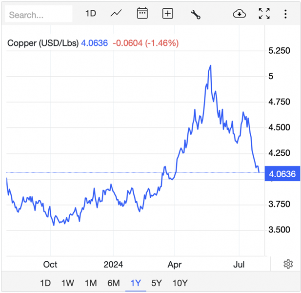Screen dimensions: 301x293
Task: Enter fullscreen with the expand arrows icon
Action: (264, 14)
